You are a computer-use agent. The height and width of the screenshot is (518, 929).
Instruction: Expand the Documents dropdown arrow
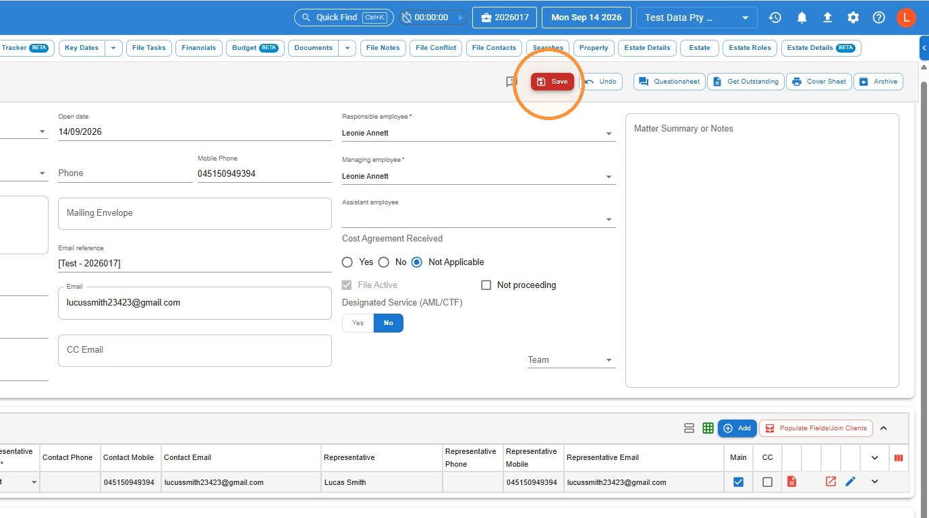[347, 48]
